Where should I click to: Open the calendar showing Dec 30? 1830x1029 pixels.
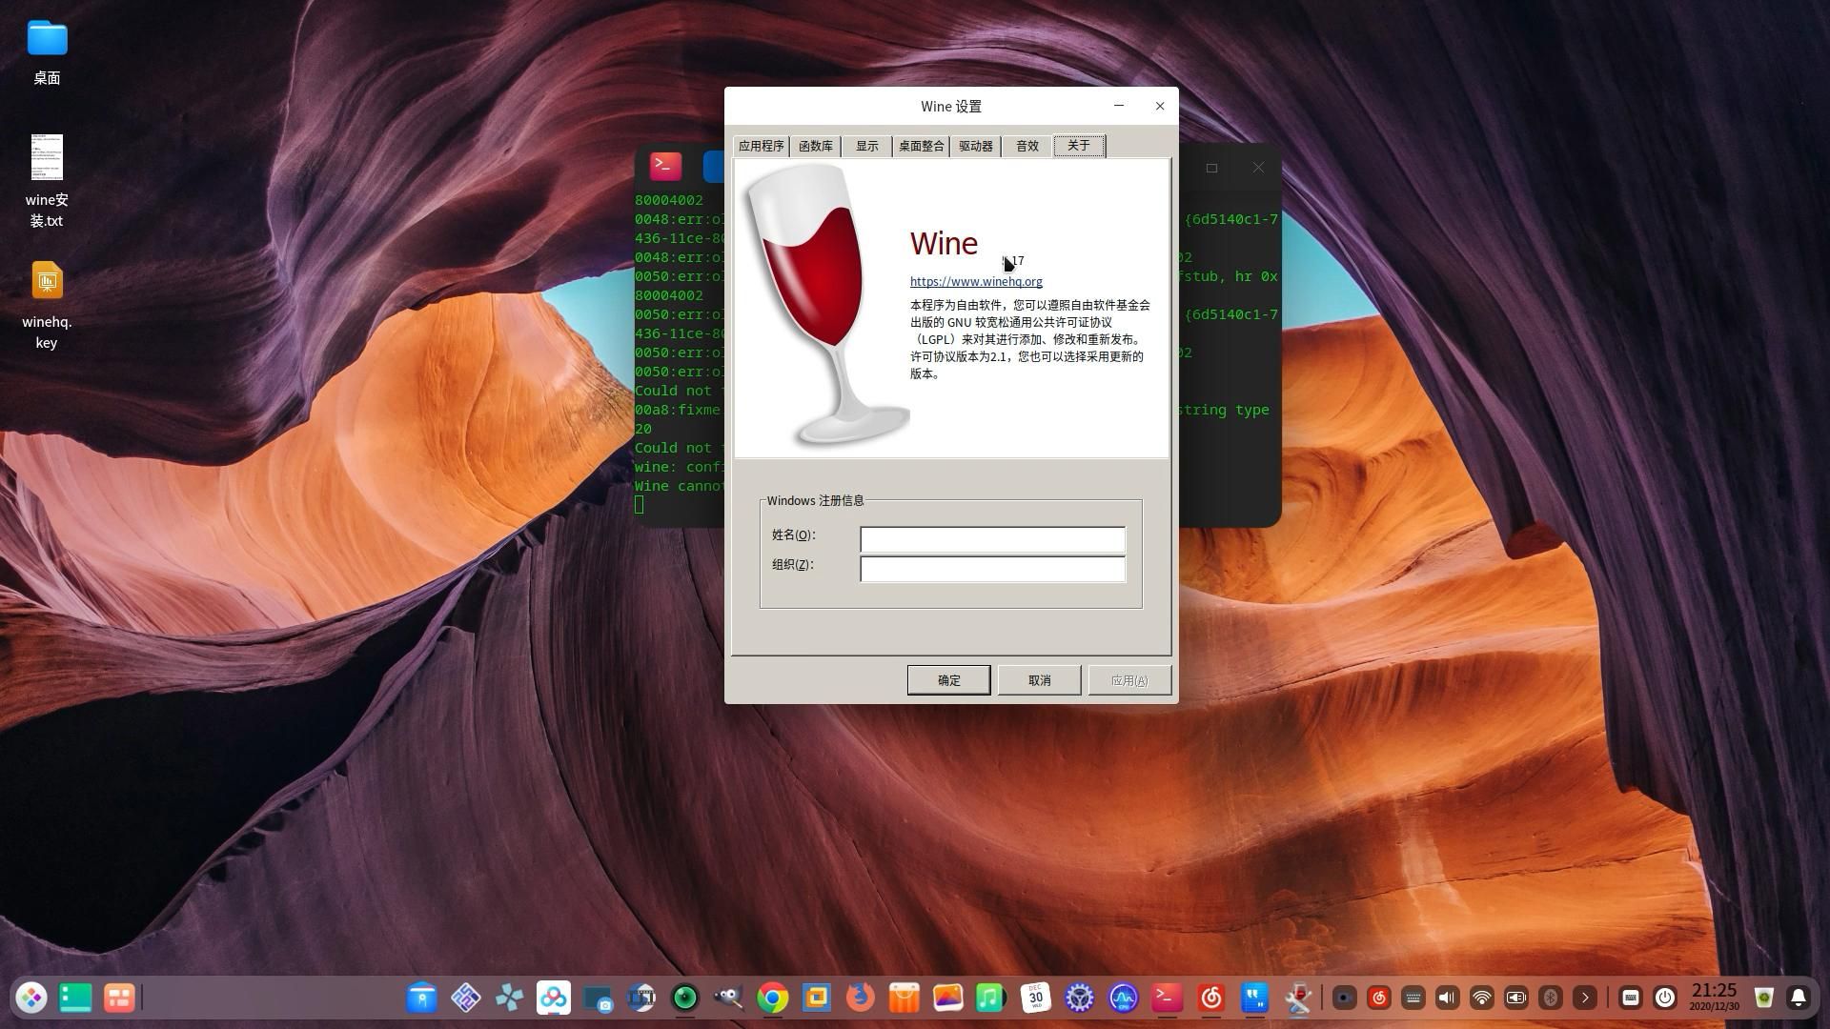tap(1034, 998)
